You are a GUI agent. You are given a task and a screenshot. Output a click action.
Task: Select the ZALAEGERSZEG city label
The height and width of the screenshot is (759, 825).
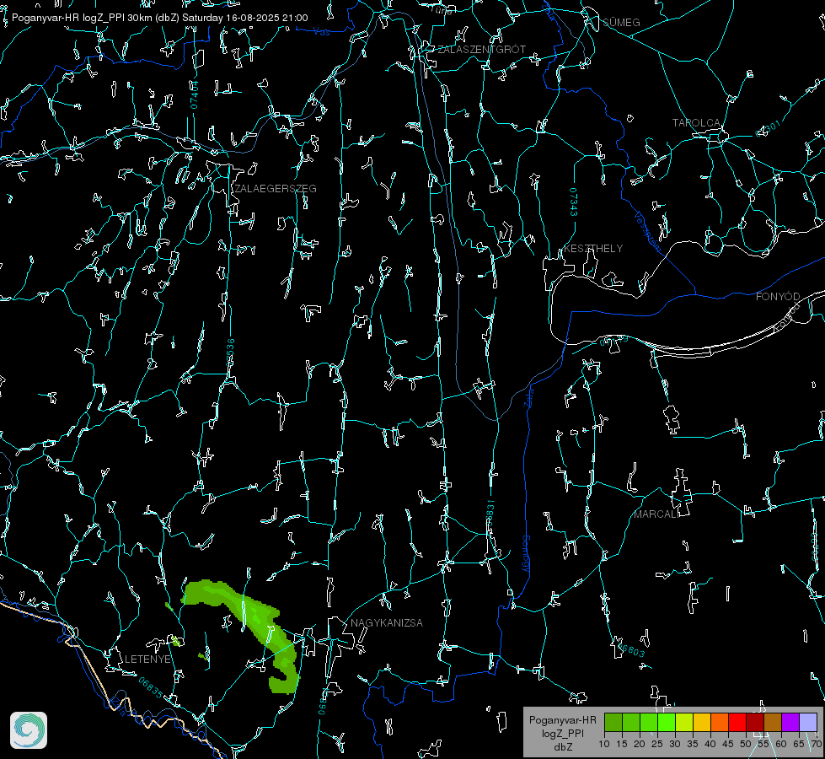pyautogui.click(x=276, y=189)
